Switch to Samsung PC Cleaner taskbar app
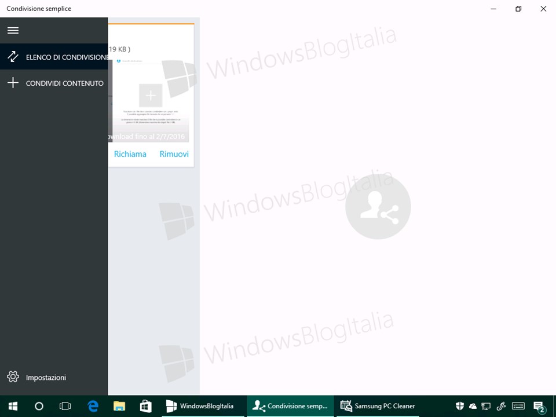This screenshot has width=556, height=417. pyautogui.click(x=378, y=406)
